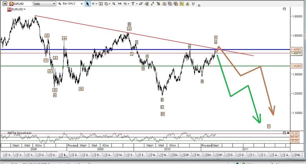Expand the crosshair tool options arrow

click(x=96, y=4)
